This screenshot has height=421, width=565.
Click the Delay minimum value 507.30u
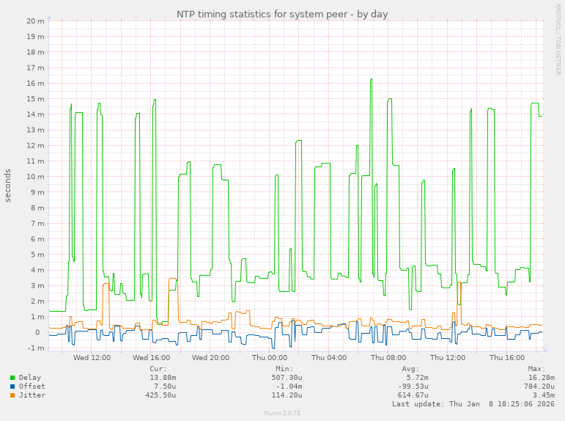(x=287, y=377)
